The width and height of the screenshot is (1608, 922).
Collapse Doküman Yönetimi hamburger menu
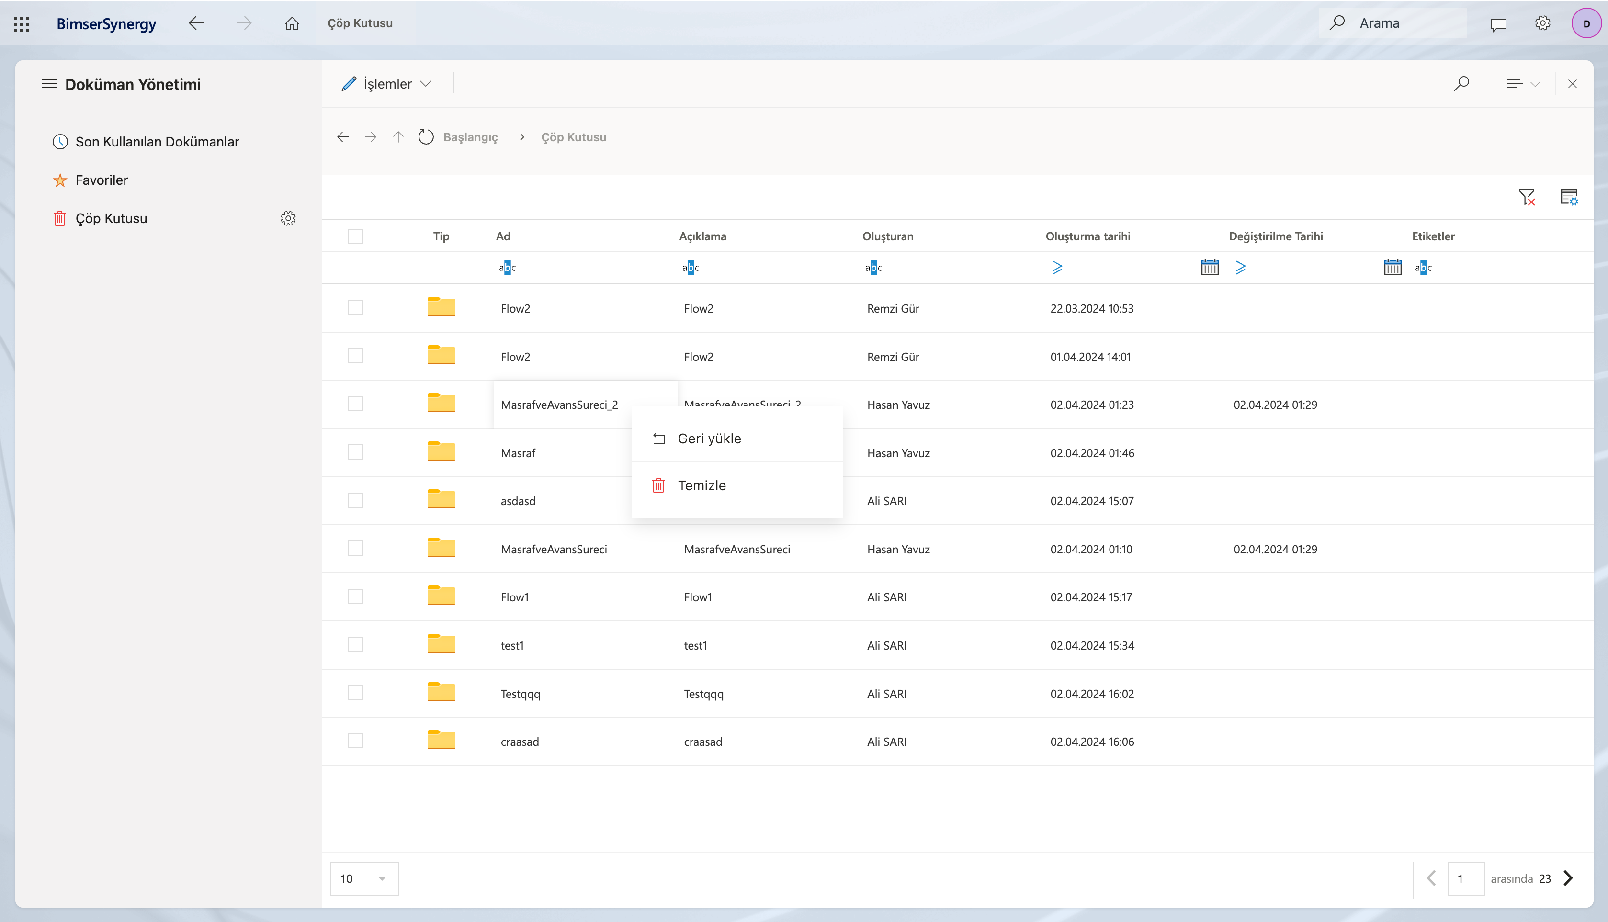[x=49, y=84]
